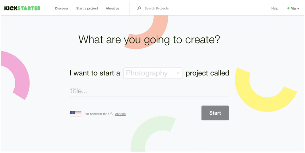Click into the project title field
The width and height of the screenshot is (305, 153).
click(x=149, y=91)
